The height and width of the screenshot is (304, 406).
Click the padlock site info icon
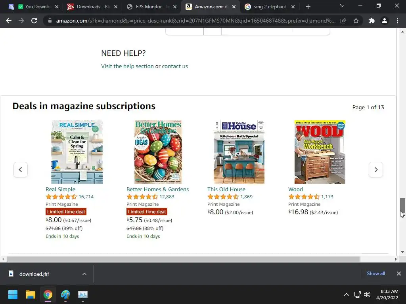[50, 21]
